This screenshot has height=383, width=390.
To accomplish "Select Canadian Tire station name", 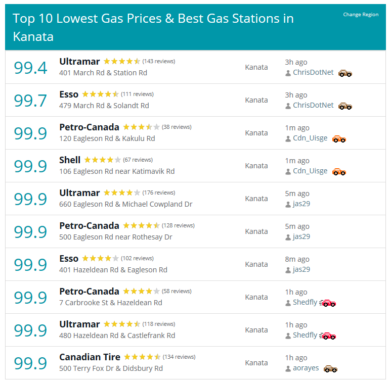I will click(90, 357).
